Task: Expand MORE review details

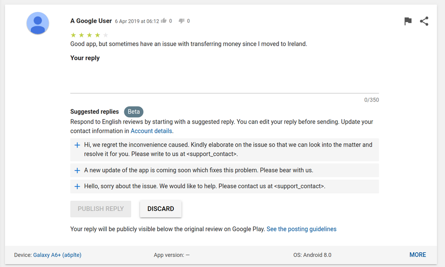Action: [417, 255]
